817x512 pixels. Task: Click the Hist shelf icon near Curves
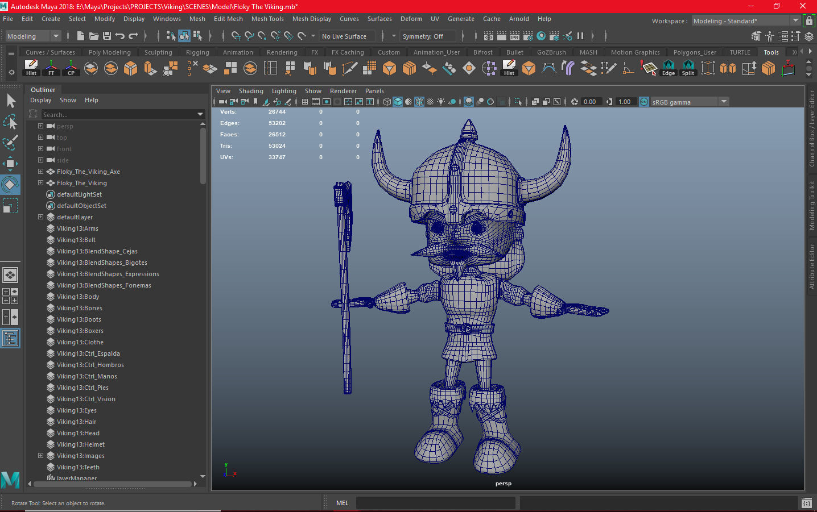[31, 68]
